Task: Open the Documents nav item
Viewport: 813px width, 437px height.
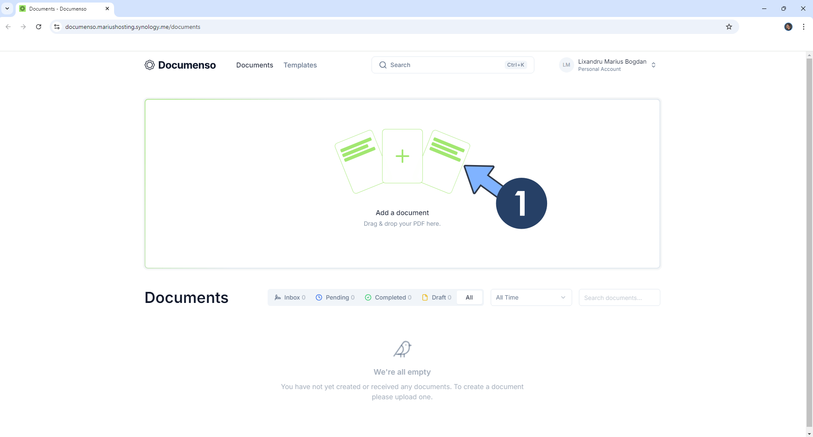Action: coord(254,65)
